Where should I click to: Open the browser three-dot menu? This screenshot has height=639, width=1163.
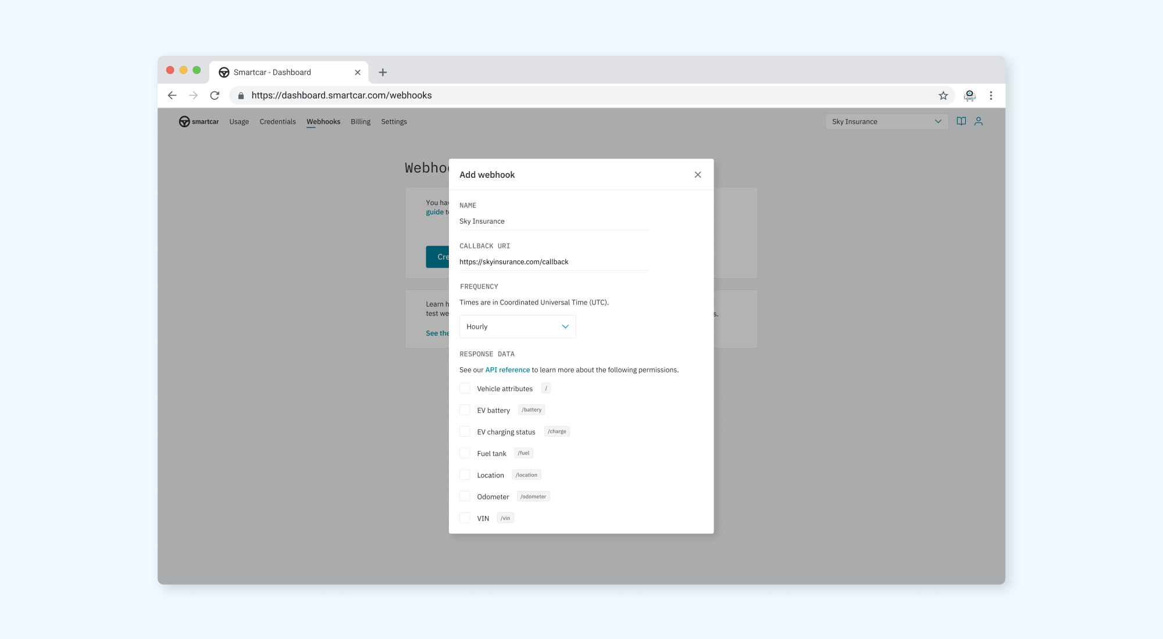(x=991, y=95)
